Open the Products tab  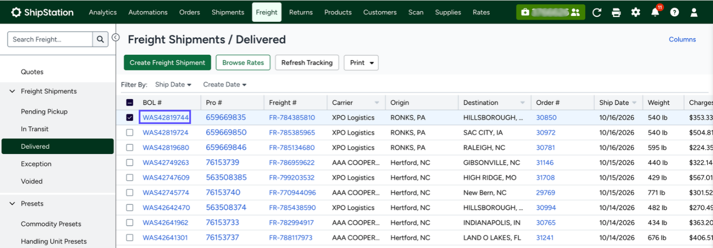[x=338, y=12]
